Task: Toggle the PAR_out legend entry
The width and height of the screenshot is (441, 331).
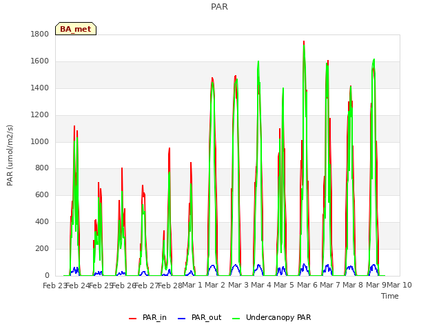Action: [x=200, y=317]
